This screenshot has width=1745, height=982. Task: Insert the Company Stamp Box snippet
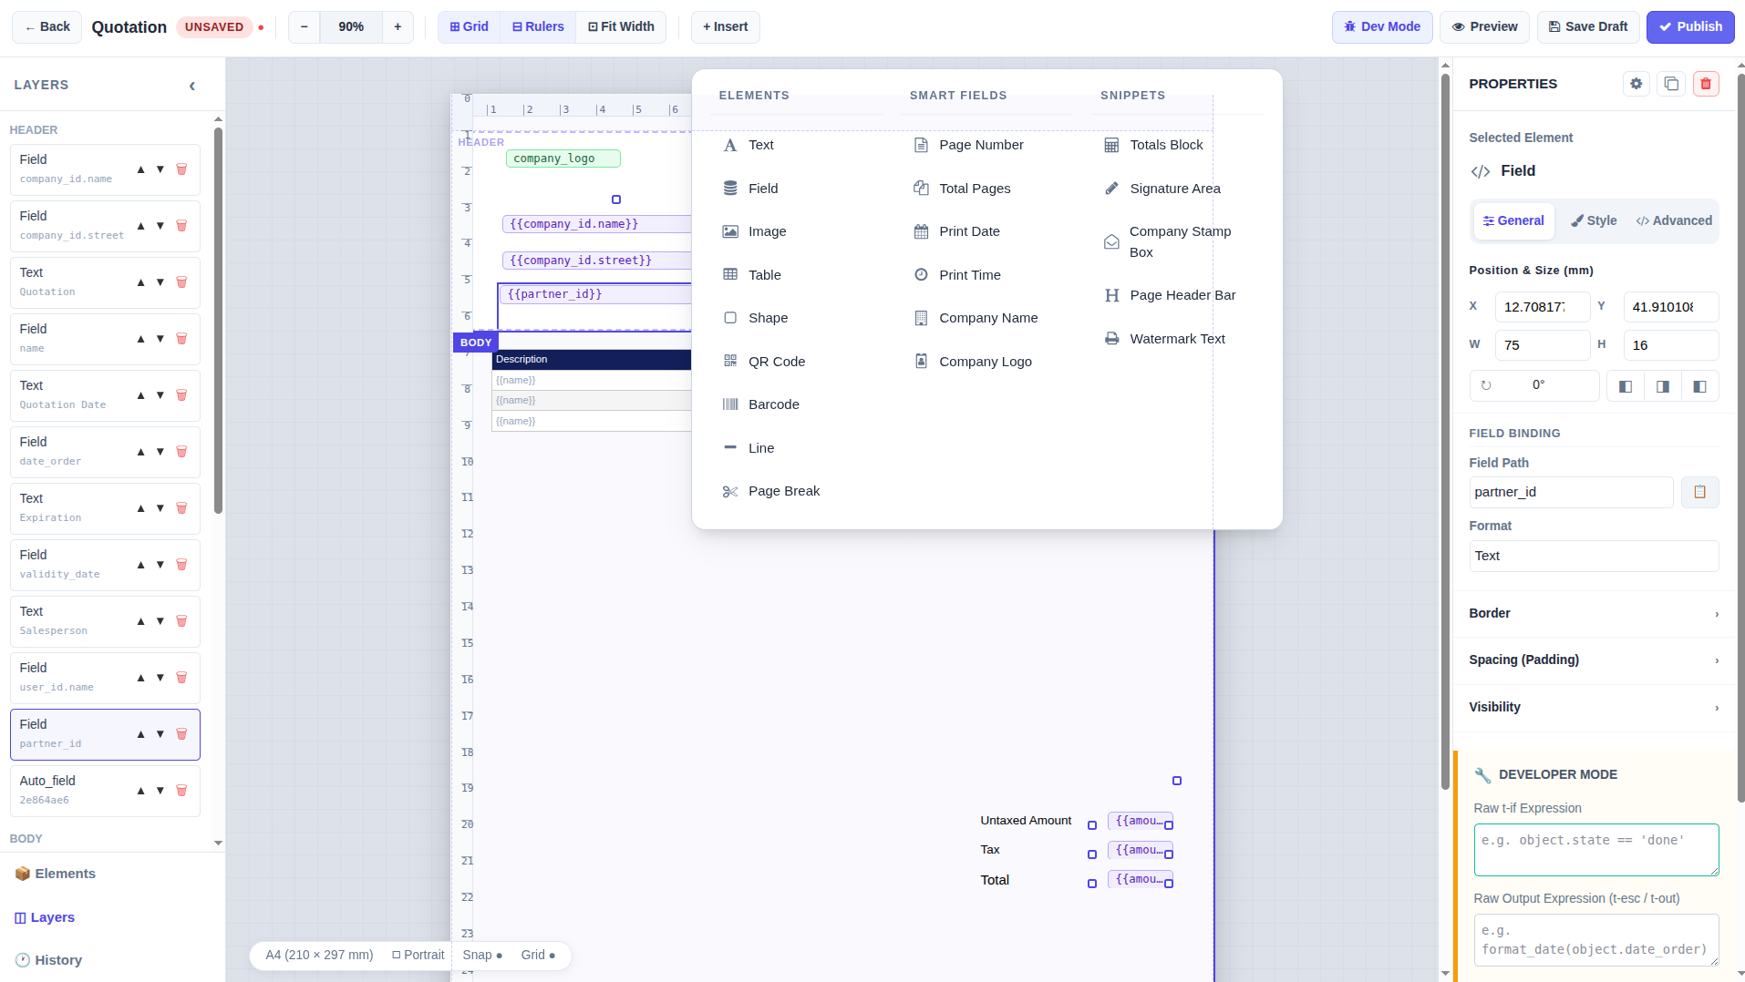[x=1169, y=242]
